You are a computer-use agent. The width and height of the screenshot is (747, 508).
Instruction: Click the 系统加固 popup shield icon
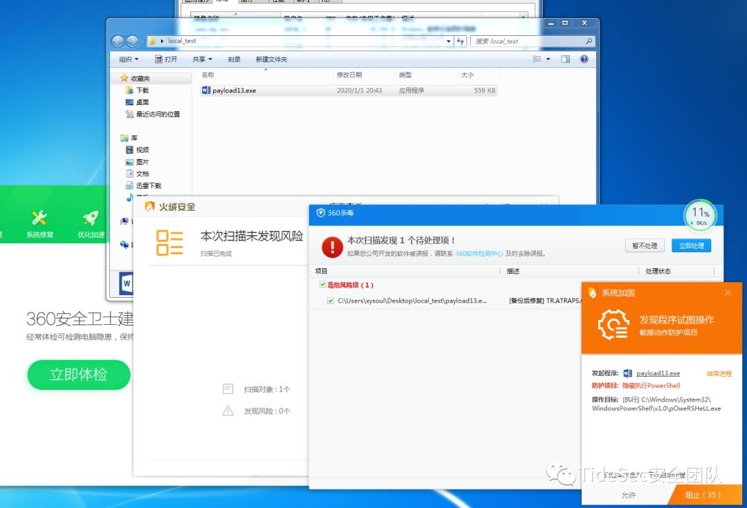[593, 293]
